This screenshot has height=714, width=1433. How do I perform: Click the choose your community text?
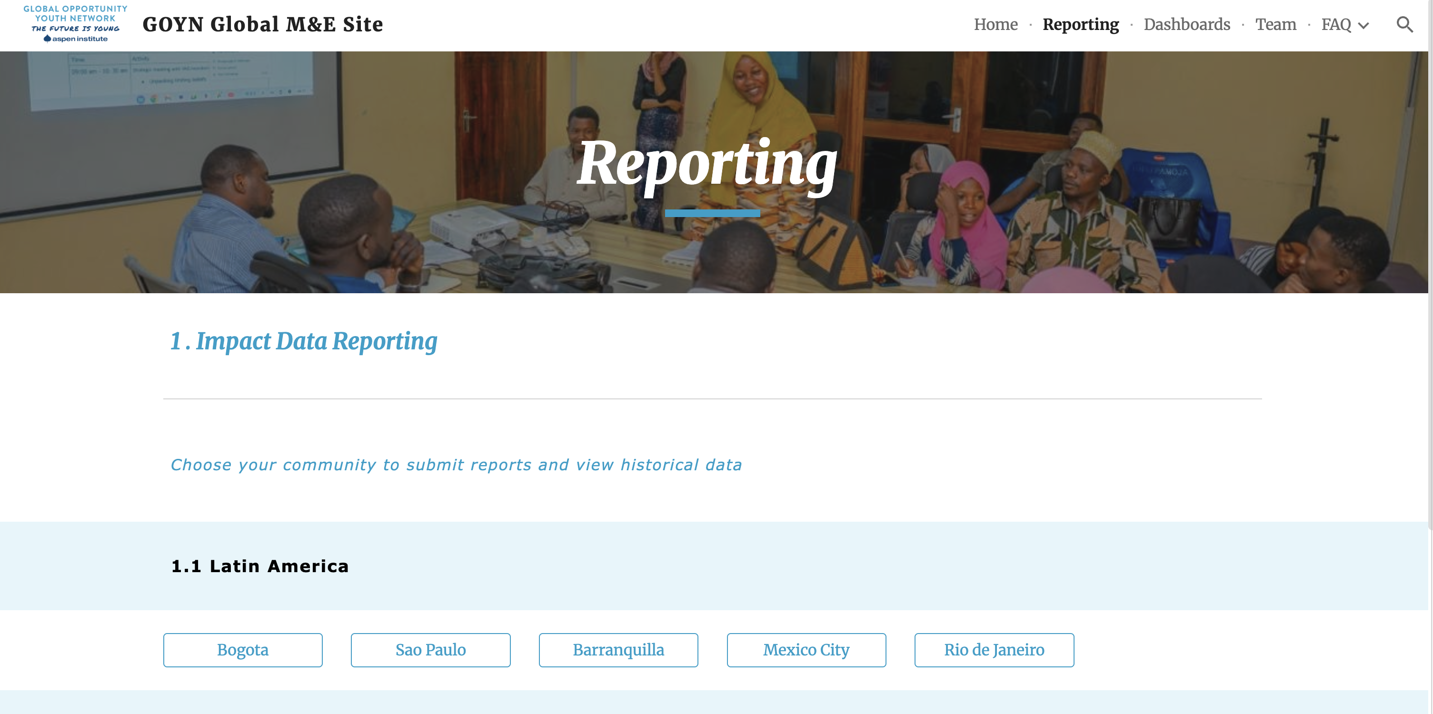(x=456, y=464)
